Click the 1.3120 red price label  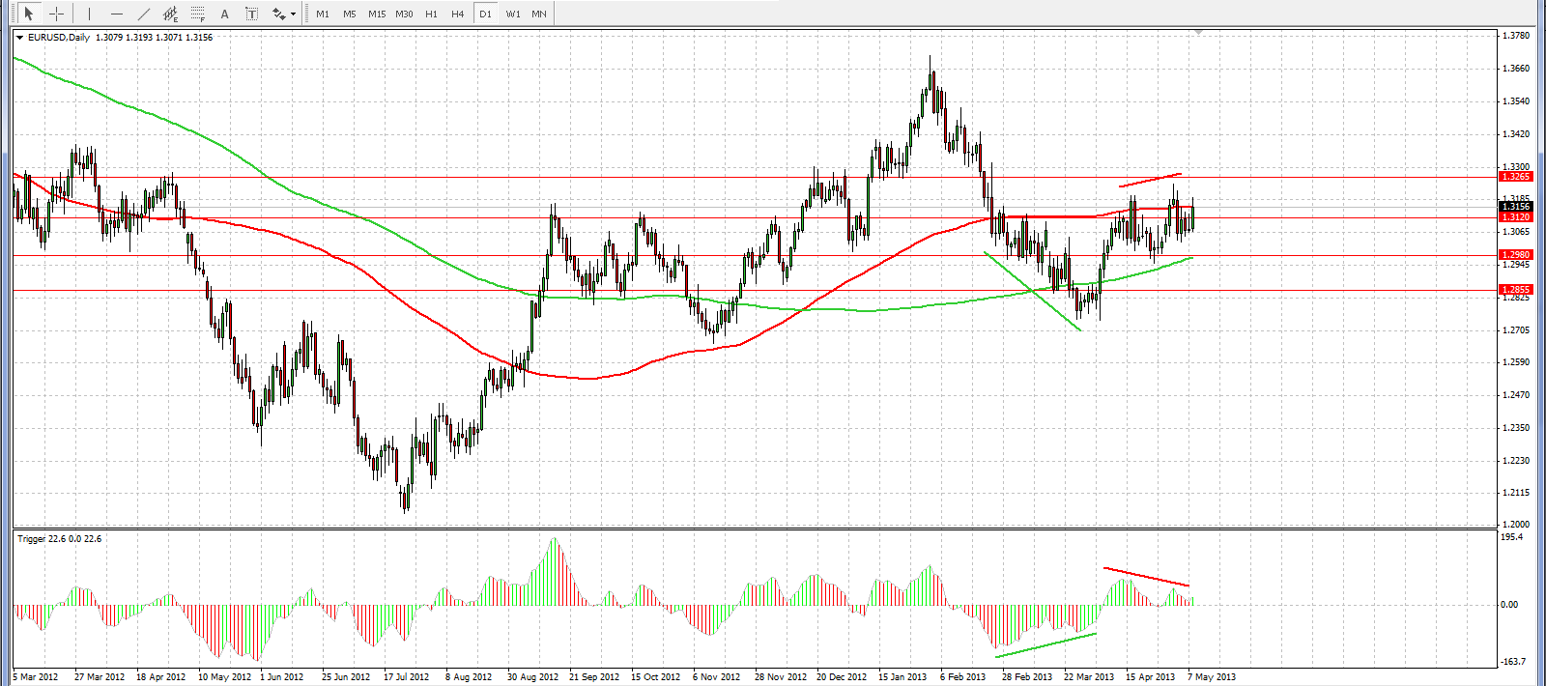1515,217
